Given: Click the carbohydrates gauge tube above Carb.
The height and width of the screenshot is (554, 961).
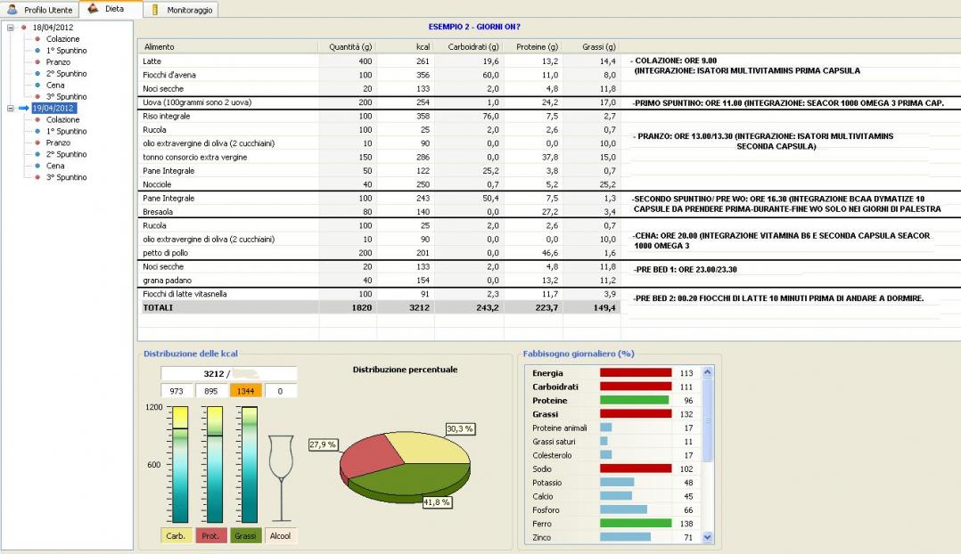Looking at the screenshot, I should tap(178, 463).
